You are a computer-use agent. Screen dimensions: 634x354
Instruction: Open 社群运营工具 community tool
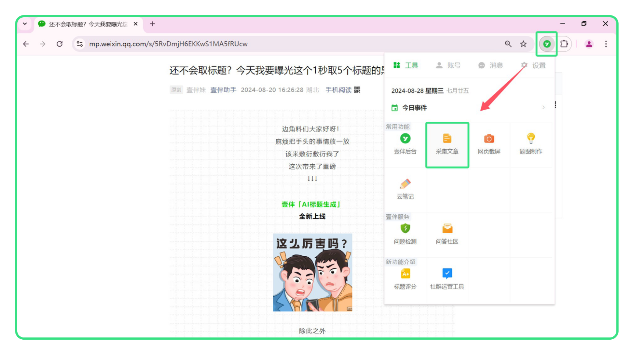[447, 279]
